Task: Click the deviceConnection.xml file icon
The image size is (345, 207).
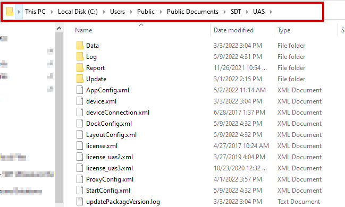Action: click(80, 113)
